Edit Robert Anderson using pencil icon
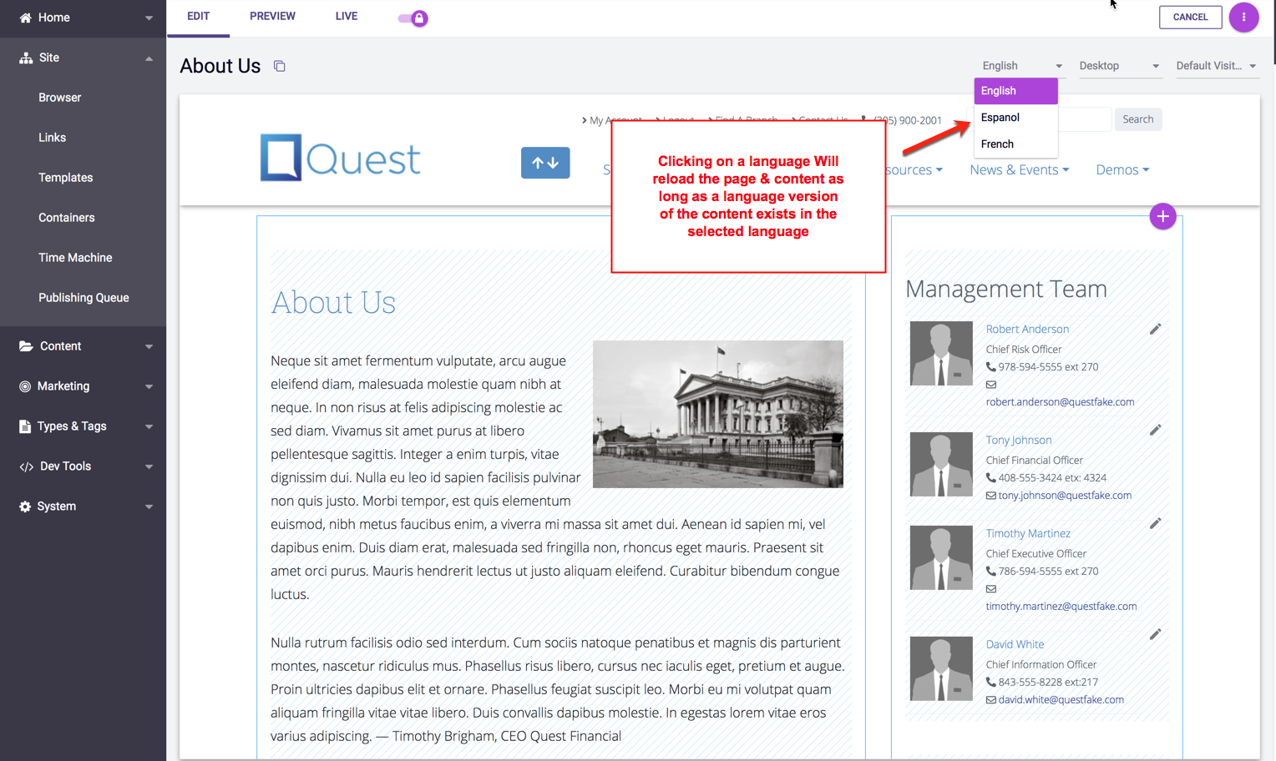The width and height of the screenshot is (1276, 761). (x=1155, y=330)
